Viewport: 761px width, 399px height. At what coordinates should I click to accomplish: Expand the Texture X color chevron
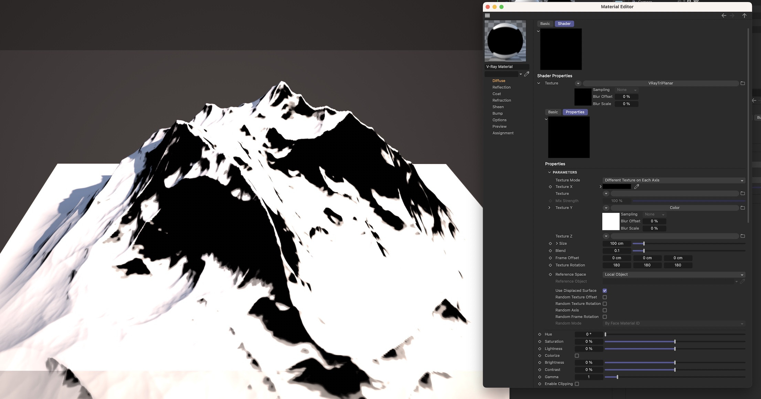point(600,187)
